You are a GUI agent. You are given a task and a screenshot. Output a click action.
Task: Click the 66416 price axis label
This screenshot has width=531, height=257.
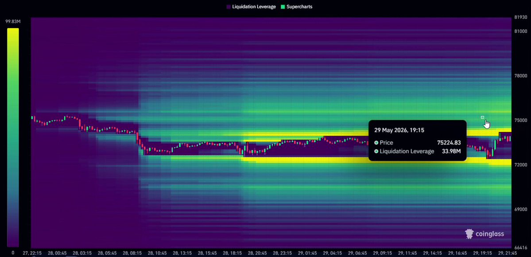coord(520,247)
